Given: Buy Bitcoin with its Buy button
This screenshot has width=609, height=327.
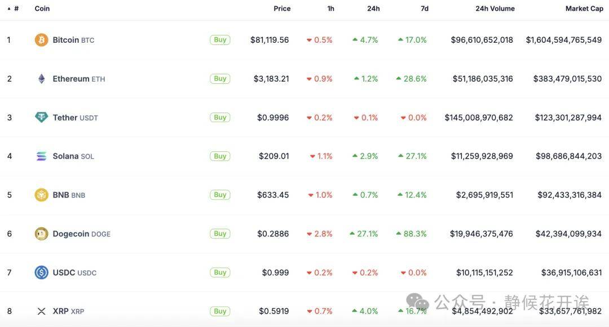Looking at the screenshot, I should coord(220,40).
